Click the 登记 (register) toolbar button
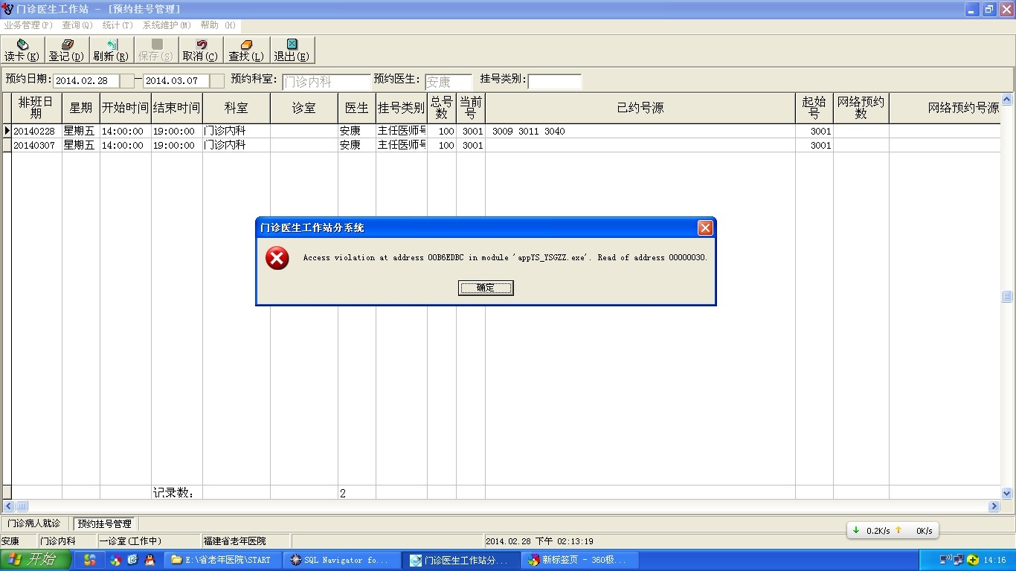The width and height of the screenshot is (1016, 571). click(x=67, y=51)
